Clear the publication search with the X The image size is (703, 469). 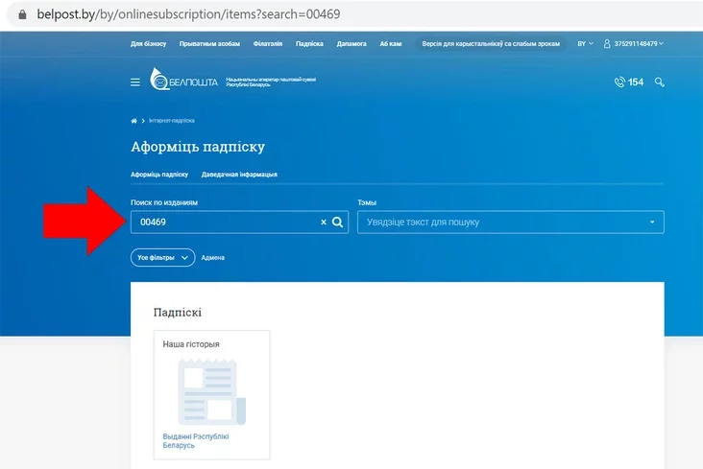(x=324, y=223)
